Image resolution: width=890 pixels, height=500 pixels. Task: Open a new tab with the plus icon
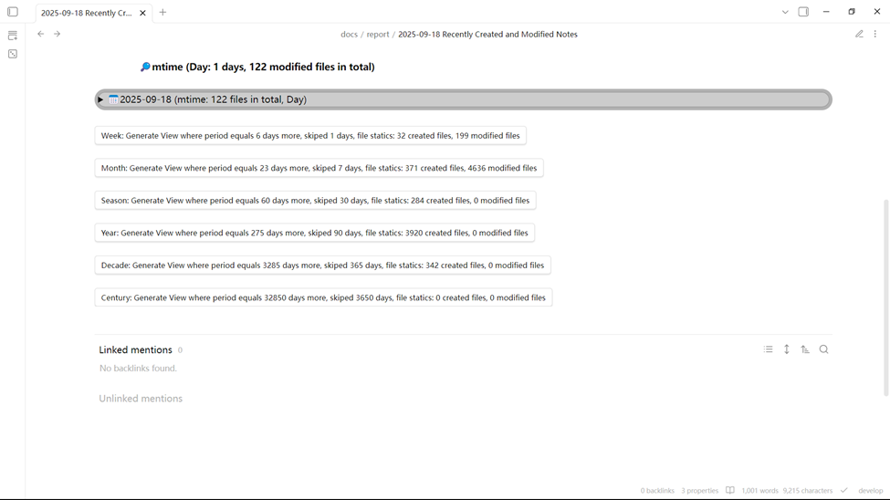[x=162, y=12]
